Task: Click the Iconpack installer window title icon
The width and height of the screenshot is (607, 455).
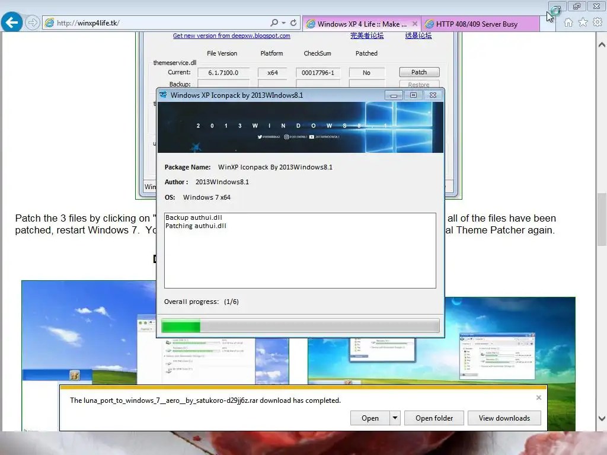Action: pos(164,95)
